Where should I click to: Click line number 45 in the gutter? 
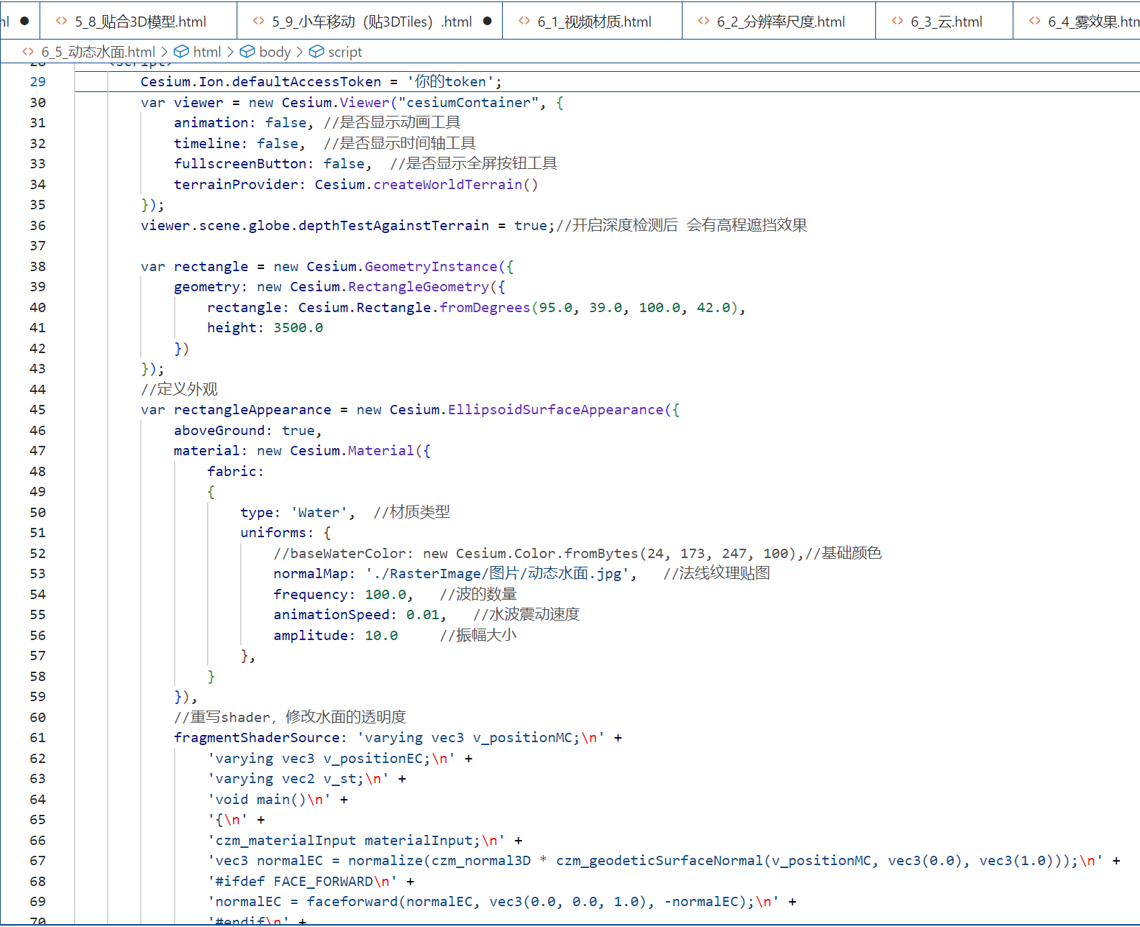(37, 410)
